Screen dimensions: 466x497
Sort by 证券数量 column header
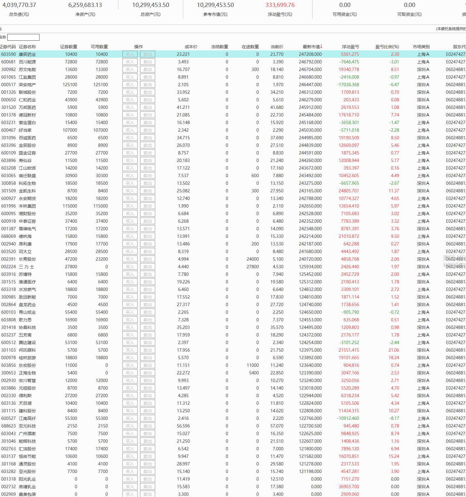click(x=69, y=47)
